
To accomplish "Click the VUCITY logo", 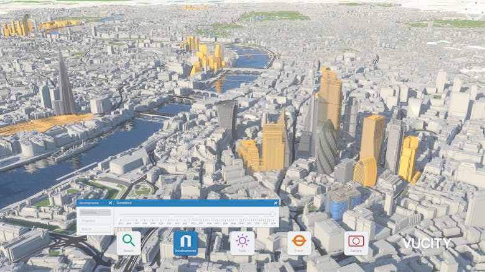I will coord(427,243).
